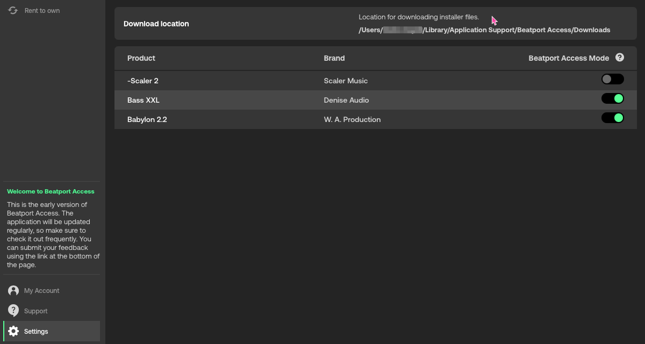Click the Settings gear icon
The width and height of the screenshot is (645, 344).
(x=13, y=331)
